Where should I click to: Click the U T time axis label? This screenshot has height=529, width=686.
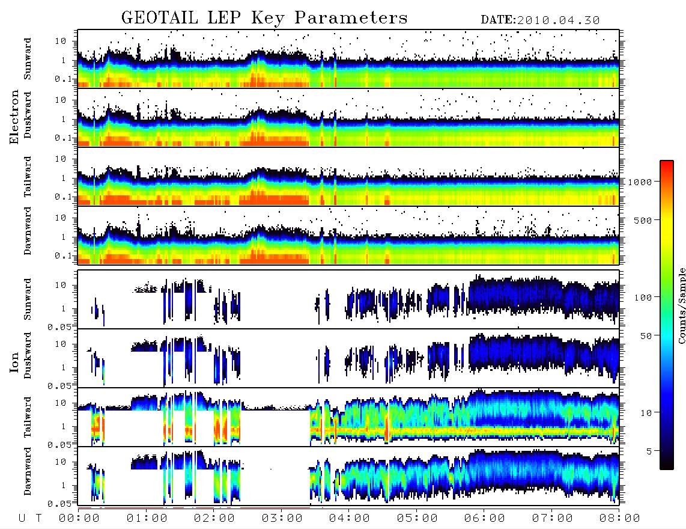[30, 519]
